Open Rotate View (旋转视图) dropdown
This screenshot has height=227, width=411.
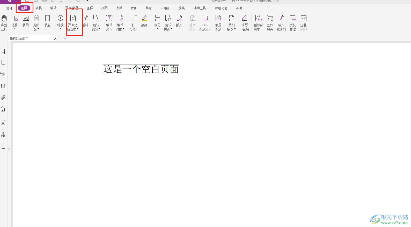point(96,23)
